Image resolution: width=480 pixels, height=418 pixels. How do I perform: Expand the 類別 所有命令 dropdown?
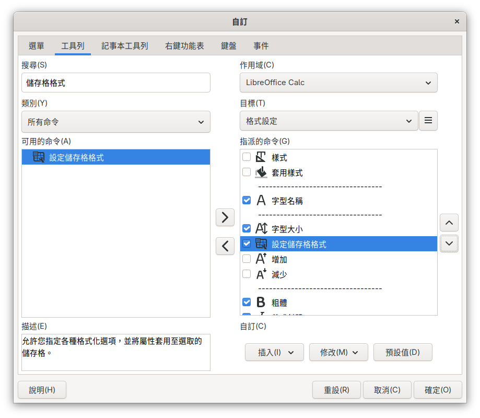tap(116, 122)
